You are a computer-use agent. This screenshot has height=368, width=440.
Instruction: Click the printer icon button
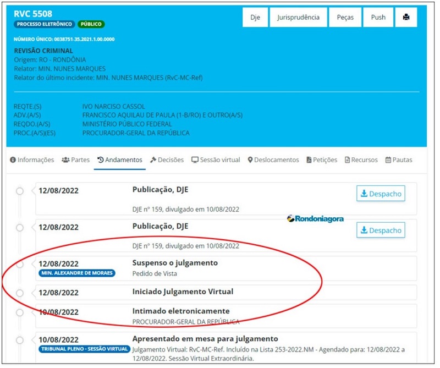click(406, 18)
